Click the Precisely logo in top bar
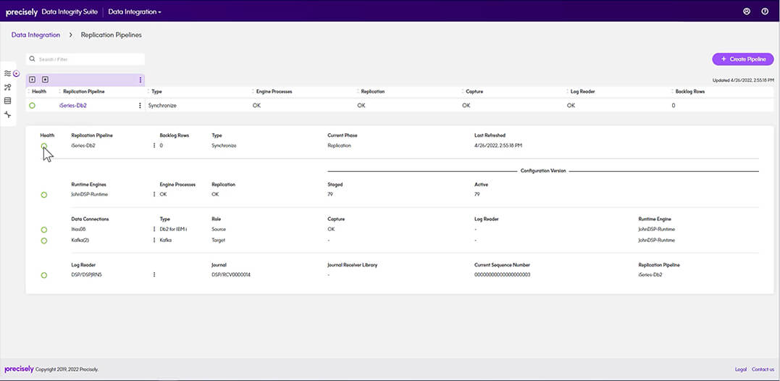The image size is (780, 381). click(x=22, y=12)
